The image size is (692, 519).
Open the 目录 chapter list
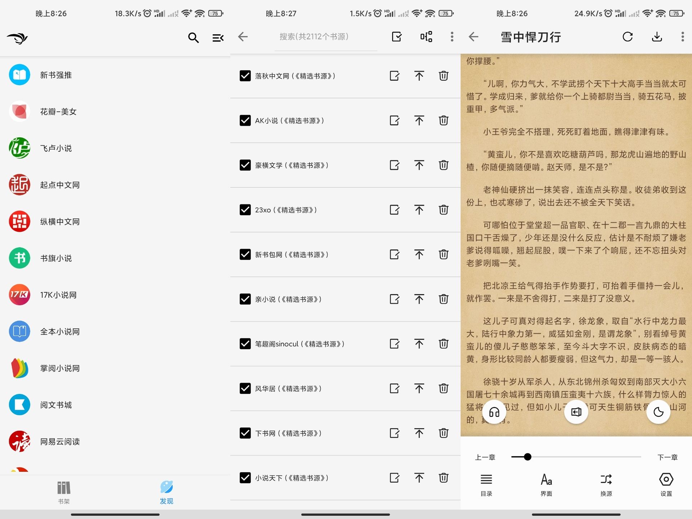[486, 485]
